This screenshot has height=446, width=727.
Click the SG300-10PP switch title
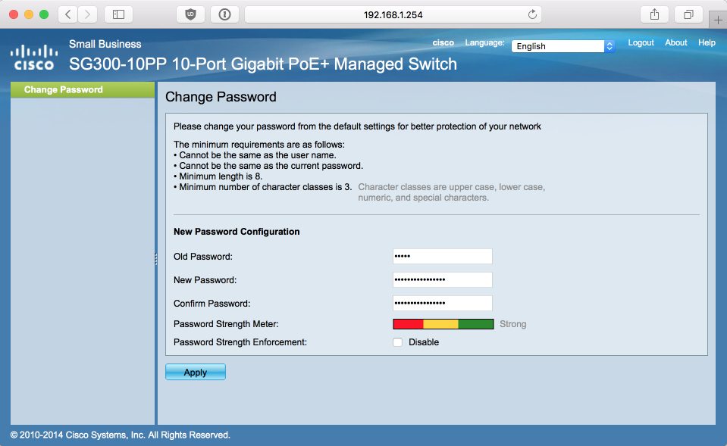coord(263,64)
